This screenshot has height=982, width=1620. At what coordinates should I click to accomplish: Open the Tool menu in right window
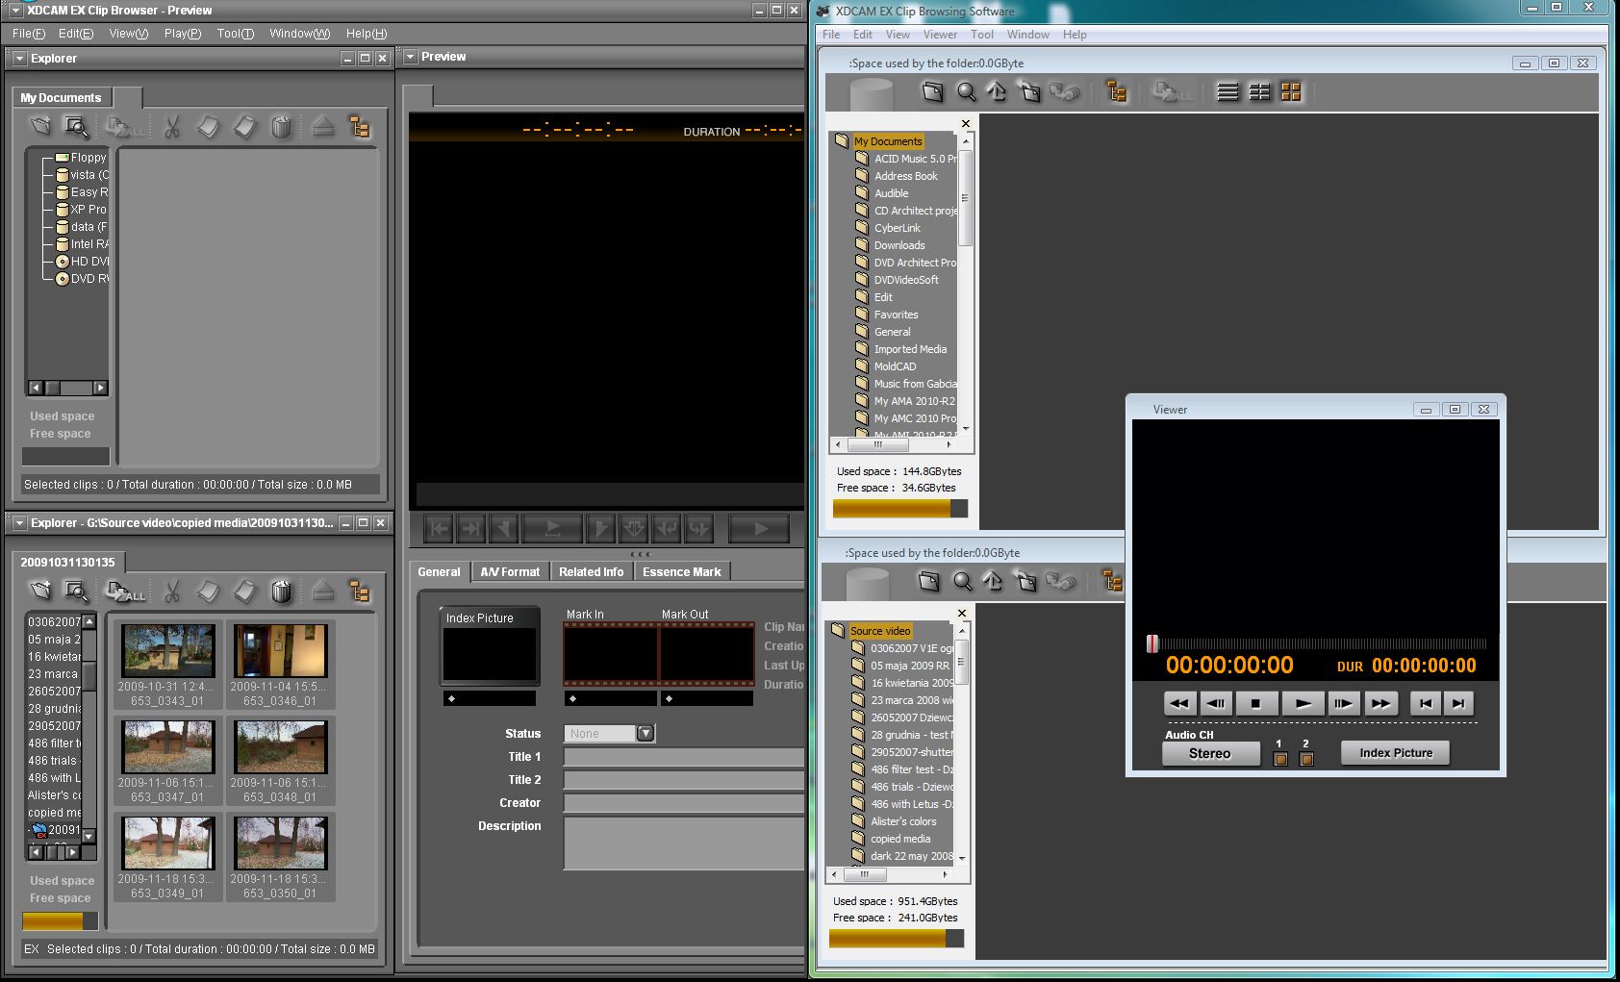pos(981,35)
